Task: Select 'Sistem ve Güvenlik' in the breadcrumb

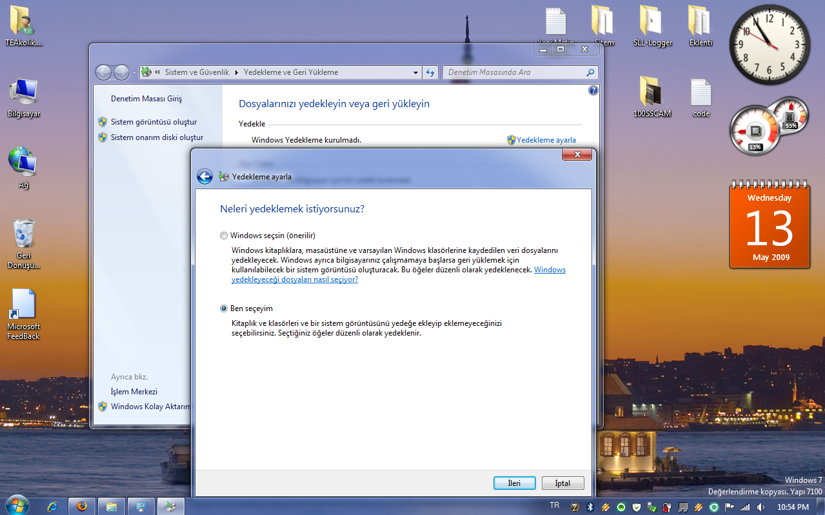Action: tap(197, 72)
